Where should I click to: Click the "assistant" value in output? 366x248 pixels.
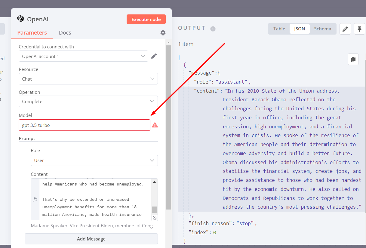tap(232, 82)
